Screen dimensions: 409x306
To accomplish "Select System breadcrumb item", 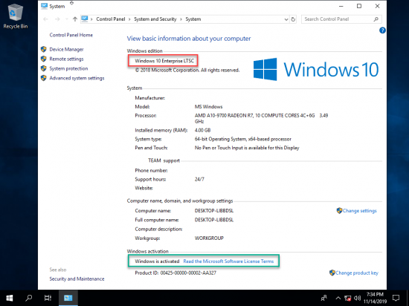I will pyautogui.click(x=193, y=19).
